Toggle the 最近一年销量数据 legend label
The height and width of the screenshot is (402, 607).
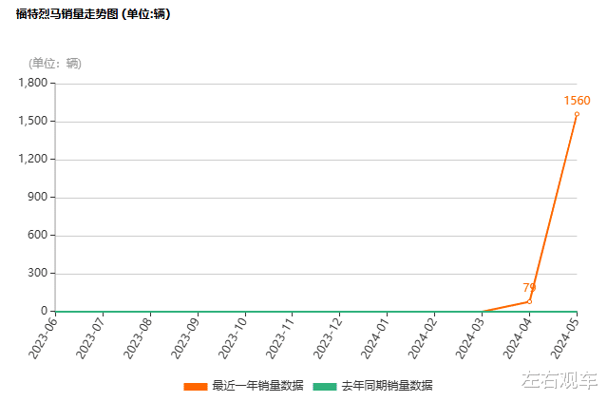point(257,386)
